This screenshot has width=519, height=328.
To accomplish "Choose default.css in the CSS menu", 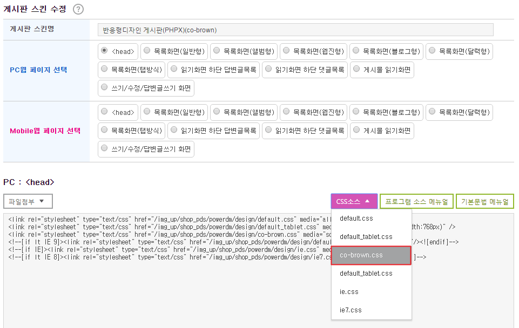I will (371, 218).
